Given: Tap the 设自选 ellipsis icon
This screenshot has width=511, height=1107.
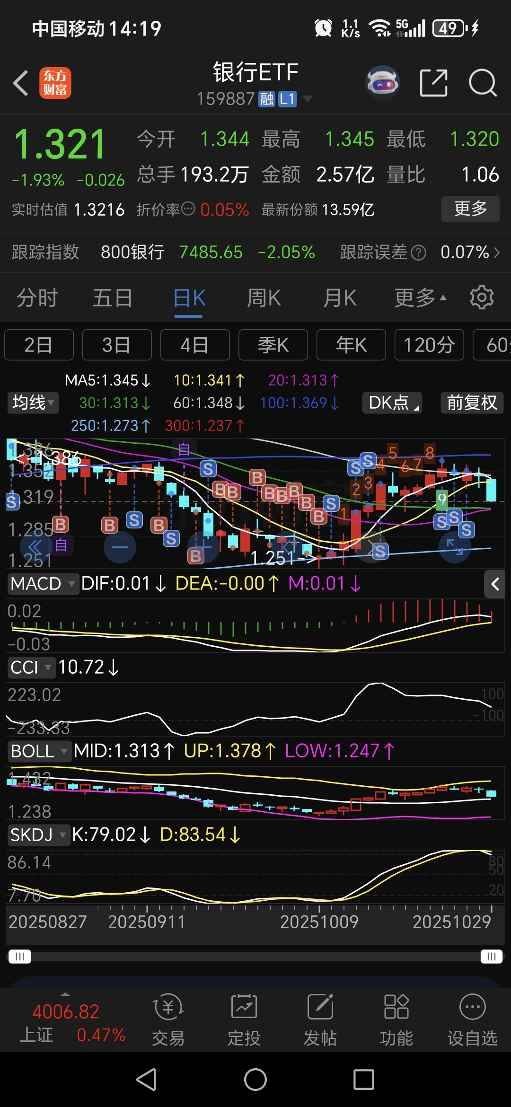Looking at the screenshot, I should [473, 1007].
